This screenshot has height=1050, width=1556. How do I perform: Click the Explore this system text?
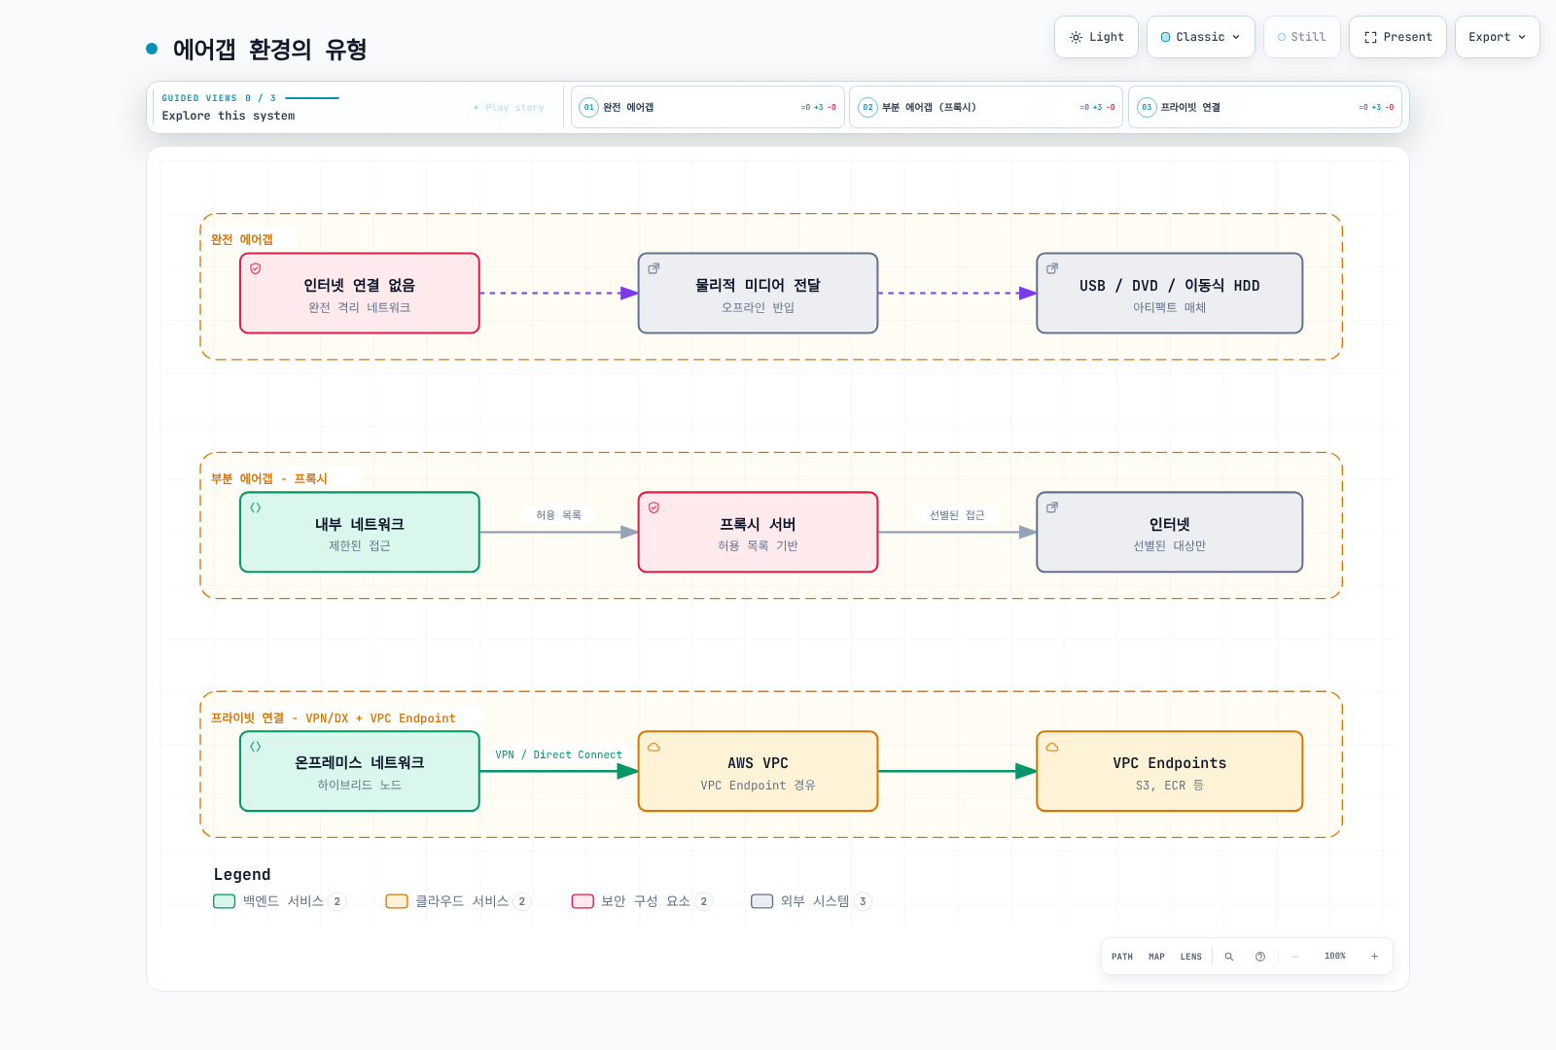click(229, 116)
